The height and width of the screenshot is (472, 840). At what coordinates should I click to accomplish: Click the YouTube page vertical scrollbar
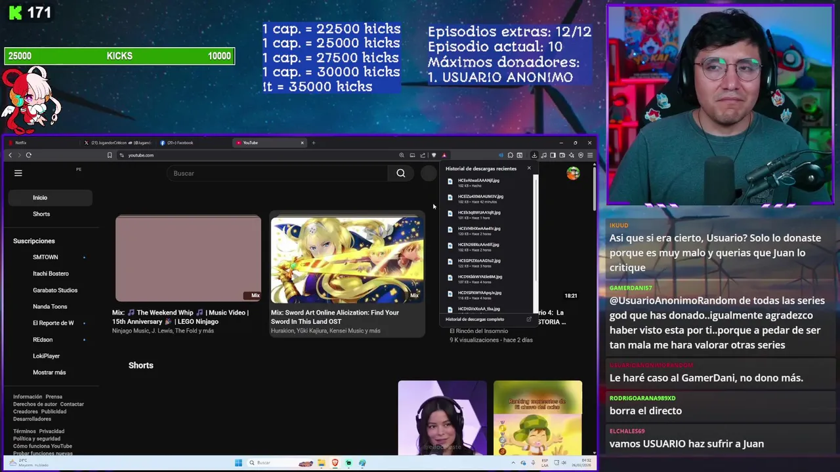[595, 190]
